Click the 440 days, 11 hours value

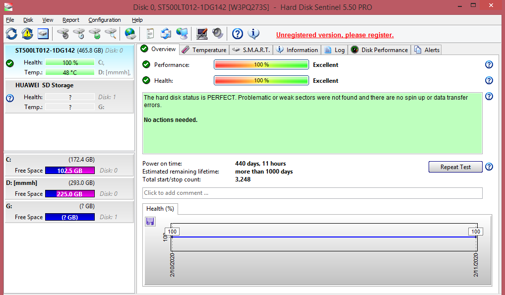260,164
